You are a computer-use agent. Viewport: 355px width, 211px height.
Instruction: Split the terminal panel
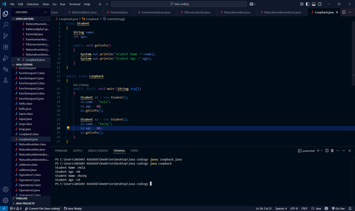coord(327,151)
